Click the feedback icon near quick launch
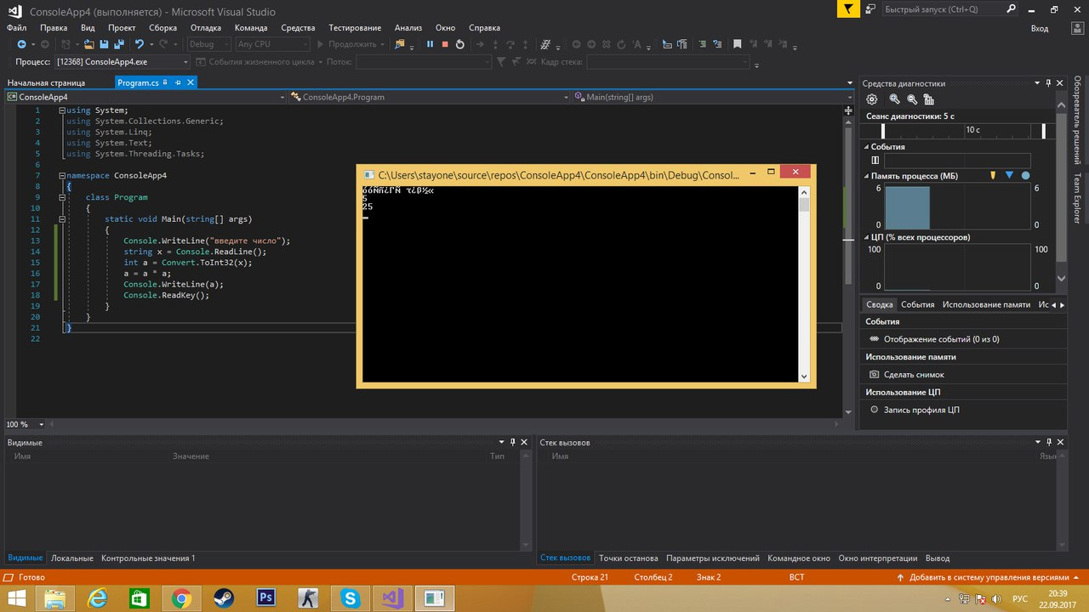This screenshot has width=1089, height=612. 869,9
